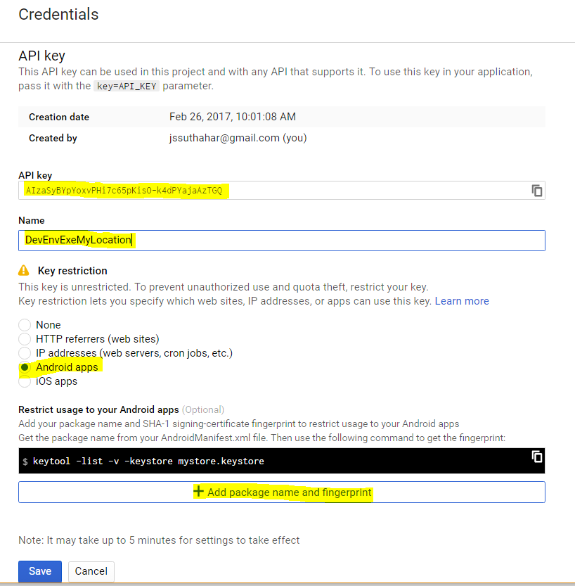Copy the keytool command using its clipboard icon
575x586 pixels.
click(536, 457)
